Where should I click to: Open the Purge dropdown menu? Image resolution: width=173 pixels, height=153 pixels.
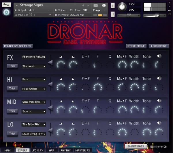coord(99,10)
